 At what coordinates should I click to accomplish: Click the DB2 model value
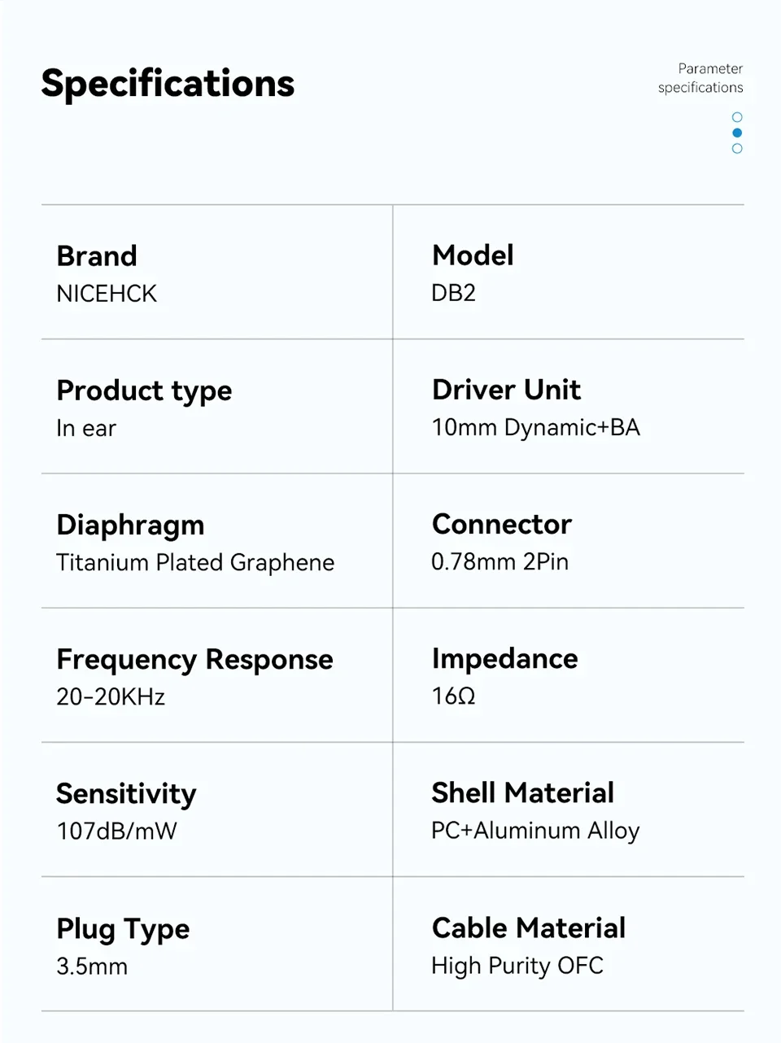(x=453, y=293)
